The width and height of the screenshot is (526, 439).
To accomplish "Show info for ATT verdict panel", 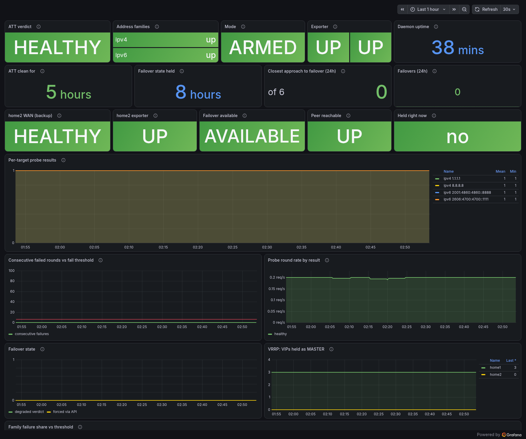I will pos(39,27).
